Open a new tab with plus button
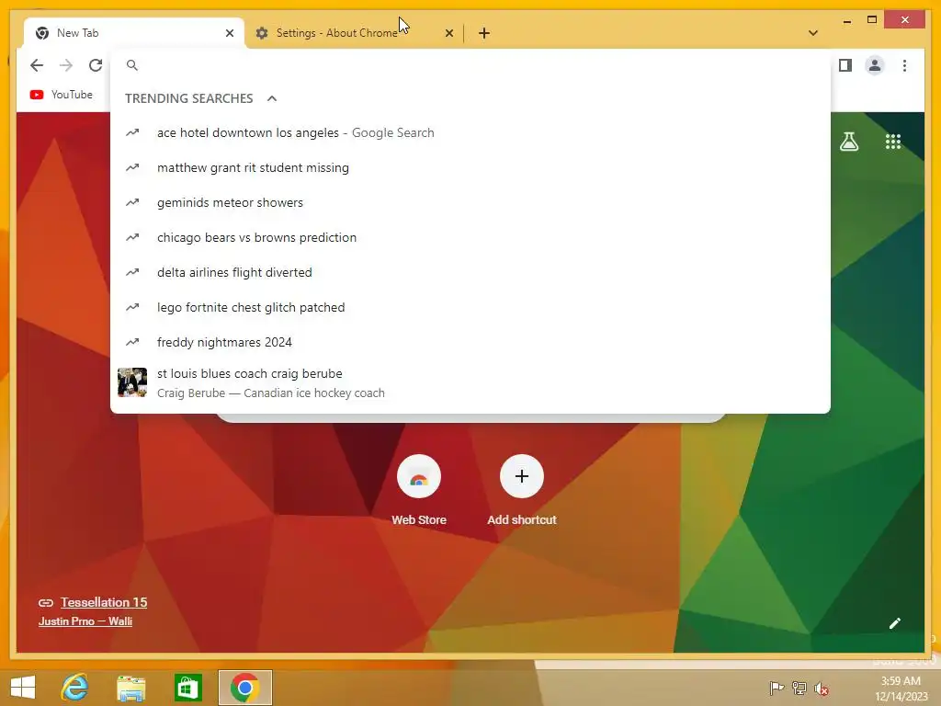Viewport: 941px width, 706px height. tap(484, 33)
